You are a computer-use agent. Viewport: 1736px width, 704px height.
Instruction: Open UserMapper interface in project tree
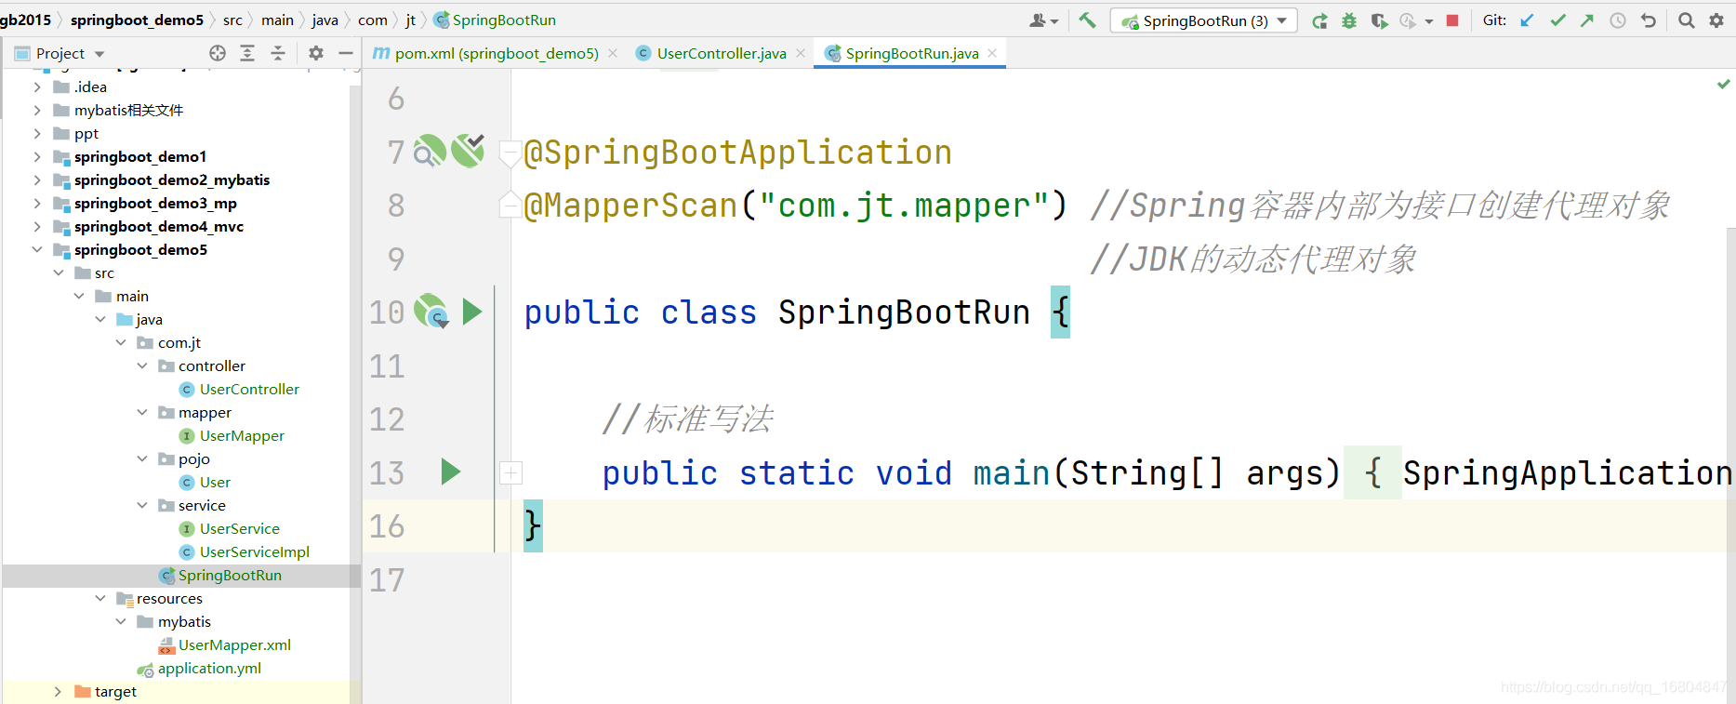pos(242,435)
